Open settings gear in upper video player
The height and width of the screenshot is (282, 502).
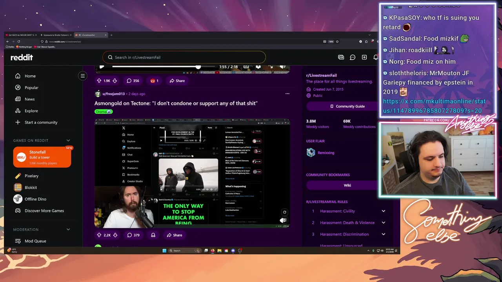point(258,67)
